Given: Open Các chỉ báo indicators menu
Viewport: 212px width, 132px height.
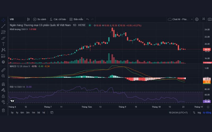Looking at the screenshot, I should (58, 19).
